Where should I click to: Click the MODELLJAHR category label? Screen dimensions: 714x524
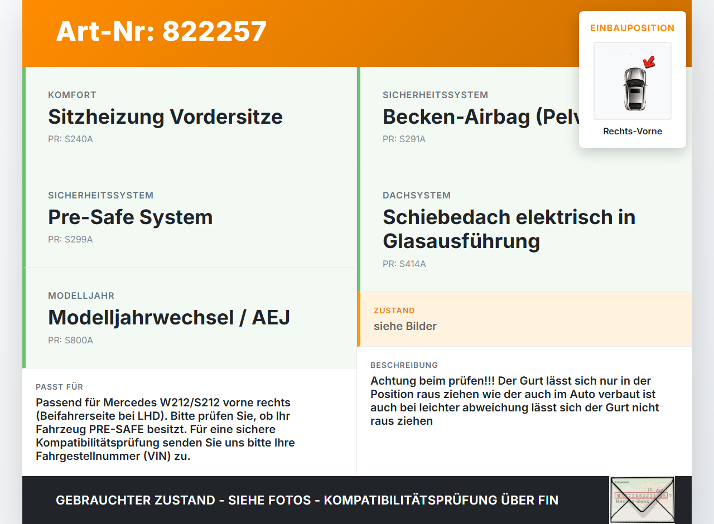[81, 296]
